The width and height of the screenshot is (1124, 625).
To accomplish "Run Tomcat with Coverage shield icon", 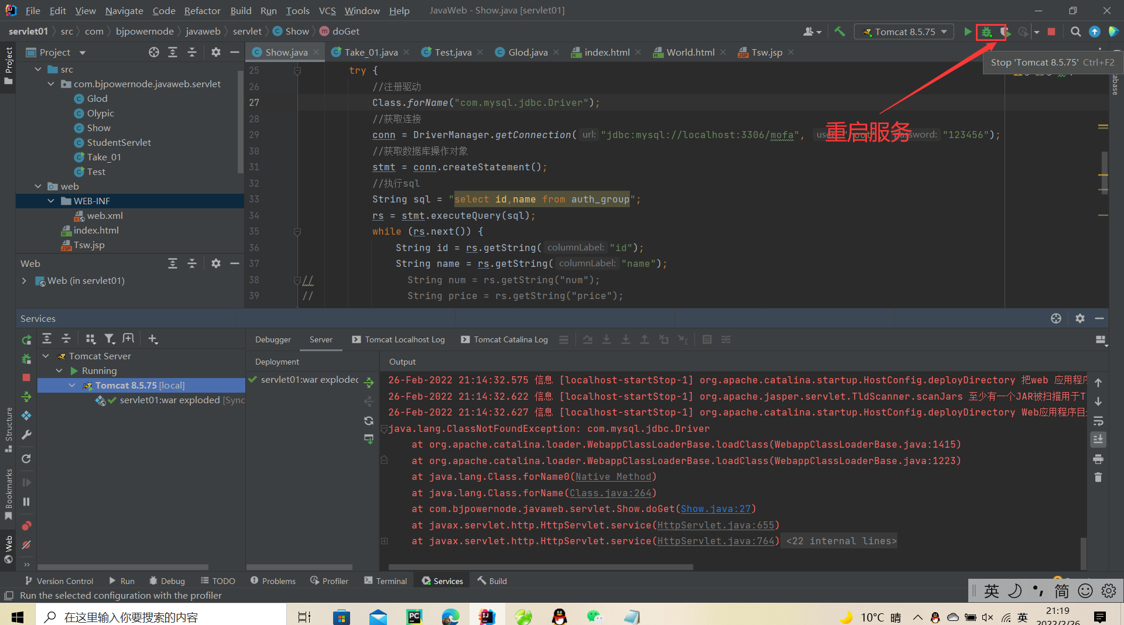I will tap(1005, 32).
